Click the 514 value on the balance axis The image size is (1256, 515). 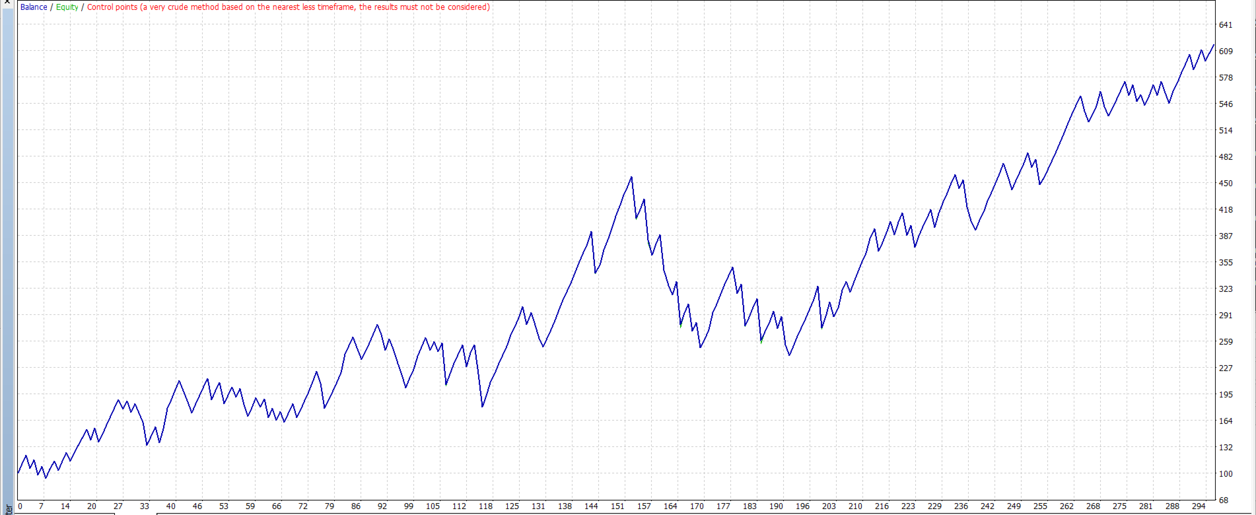(x=1226, y=131)
